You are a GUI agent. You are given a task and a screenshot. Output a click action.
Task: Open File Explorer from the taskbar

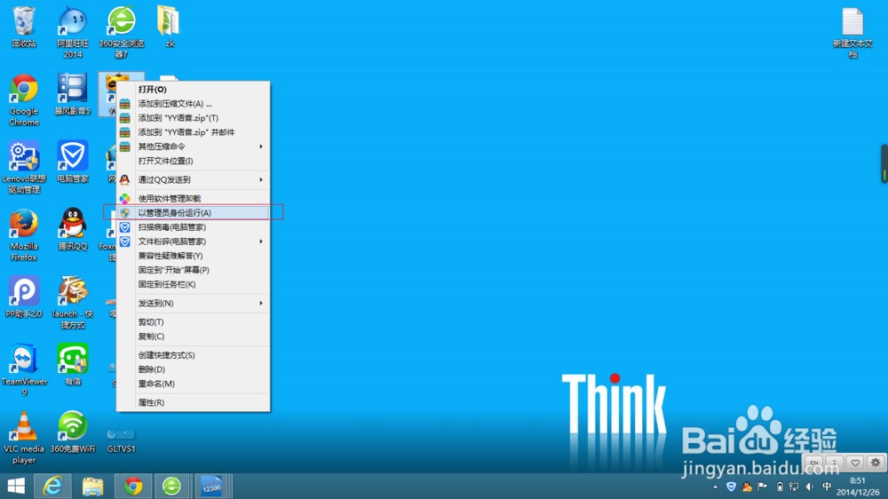(x=92, y=486)
